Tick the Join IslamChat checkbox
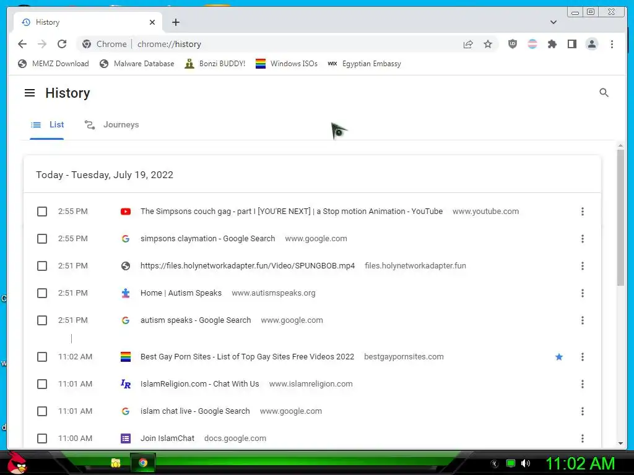The height and width of the screenshot is (475, 634). (x=42, y=439)
